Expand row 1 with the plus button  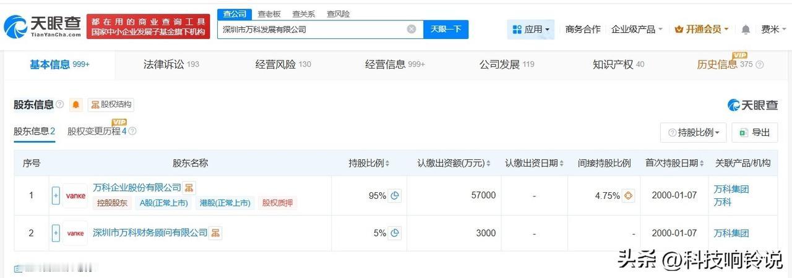[56, 195]
